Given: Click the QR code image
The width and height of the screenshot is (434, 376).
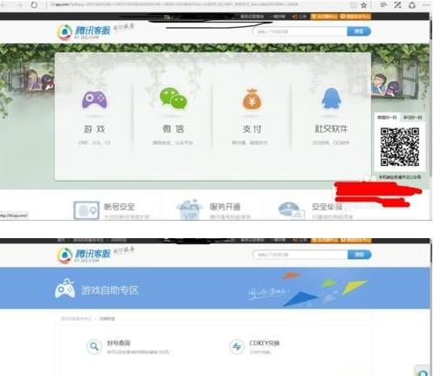Looking at the screenshot, I should tap(400, 147).
